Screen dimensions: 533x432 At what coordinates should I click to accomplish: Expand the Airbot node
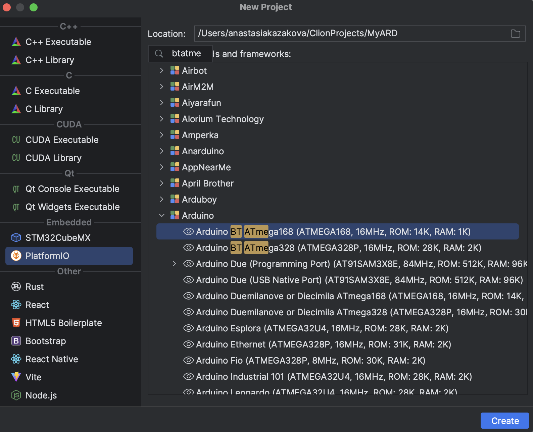coord(162,70)
